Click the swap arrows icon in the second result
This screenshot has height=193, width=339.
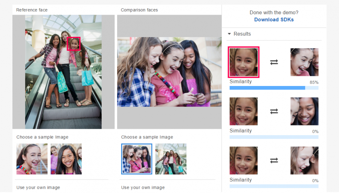pyautogui.click(x=274, y=112)
